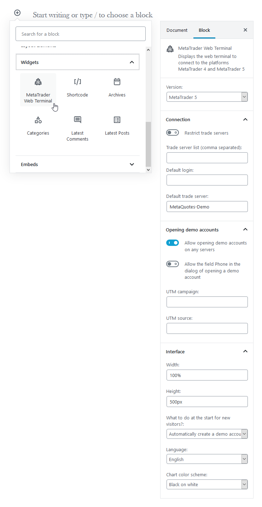The image size is (262, 507).
Task: Enable the Phone field toggle
Action: tap(173, 264)
